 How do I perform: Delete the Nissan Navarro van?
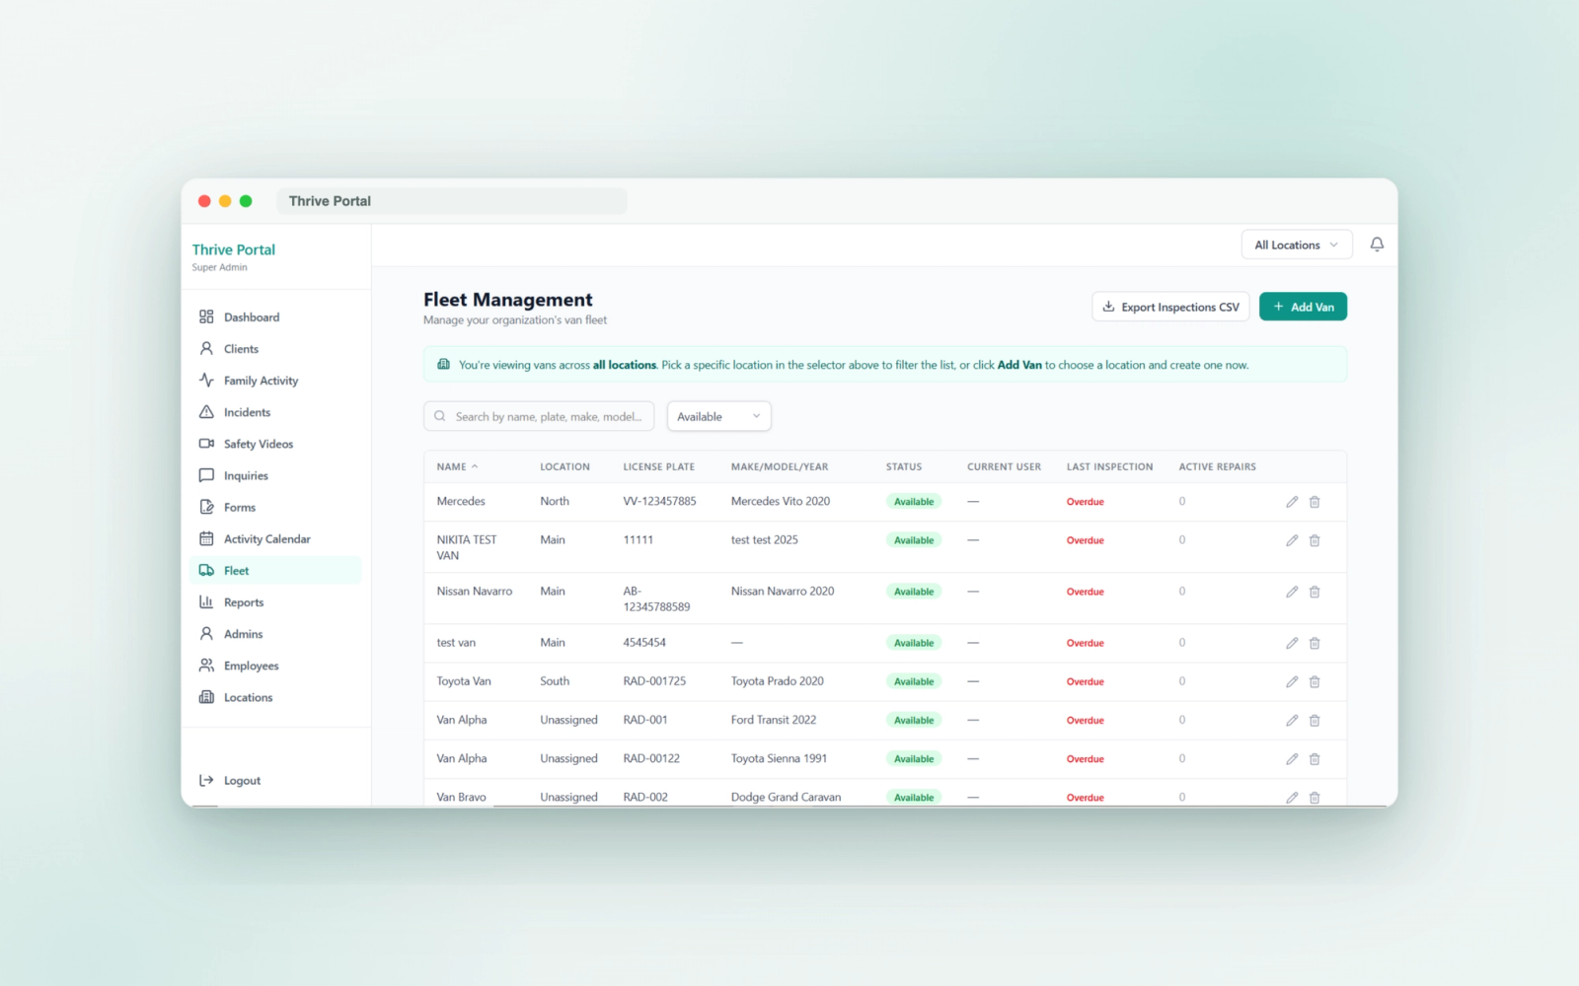point(1315,592)
